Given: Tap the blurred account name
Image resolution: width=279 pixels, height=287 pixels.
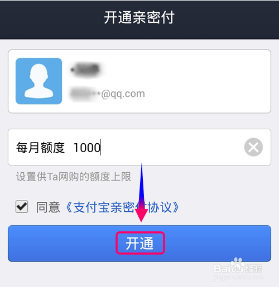Looking at the screenshot, I should (85, 70).
